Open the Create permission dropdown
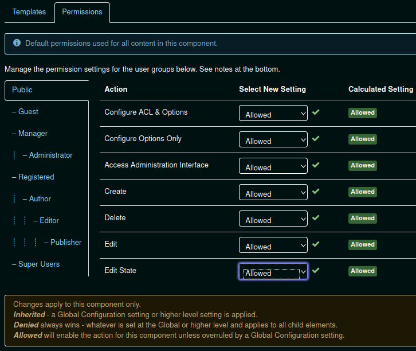This screenshot has width=416, height=351. coord(273,193)
